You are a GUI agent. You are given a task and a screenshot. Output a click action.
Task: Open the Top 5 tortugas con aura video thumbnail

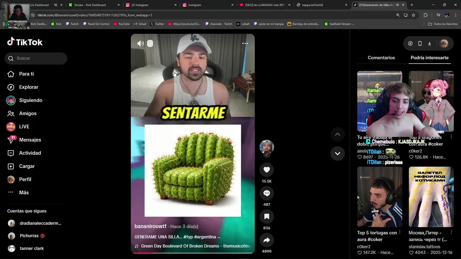[x=380, y=197]
